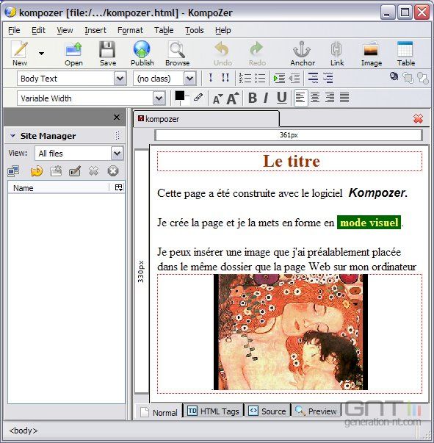Click the edit sites icon in Site Manager
The image size is (434, 443).
pos(13,171)
